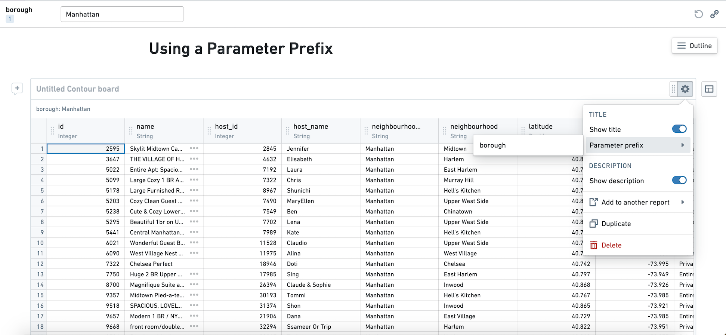The image size is (726, 335).
Task: Expand ellipsis for Magnifique Suite a... cell
Action: (x=194, y=285)
